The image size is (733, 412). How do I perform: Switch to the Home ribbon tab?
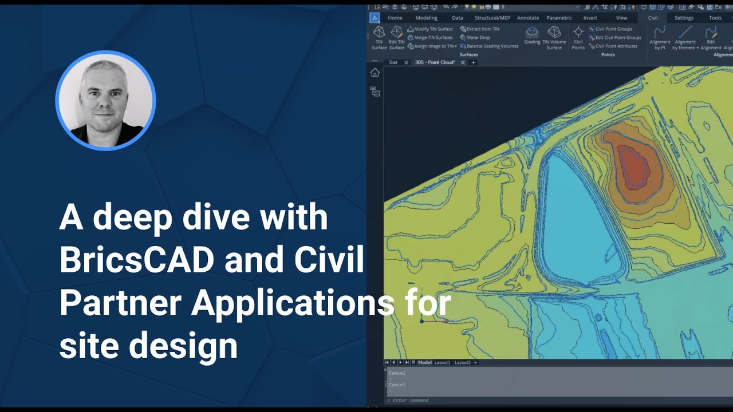pyautogui.click(x=395, y=18)
